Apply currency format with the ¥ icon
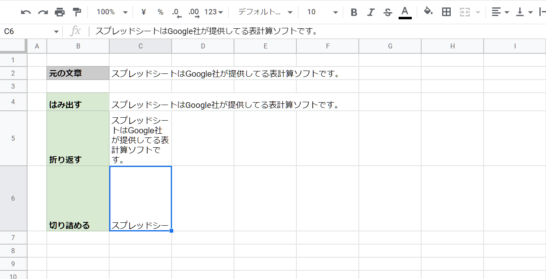546x279 pixels. pos(143,12)
